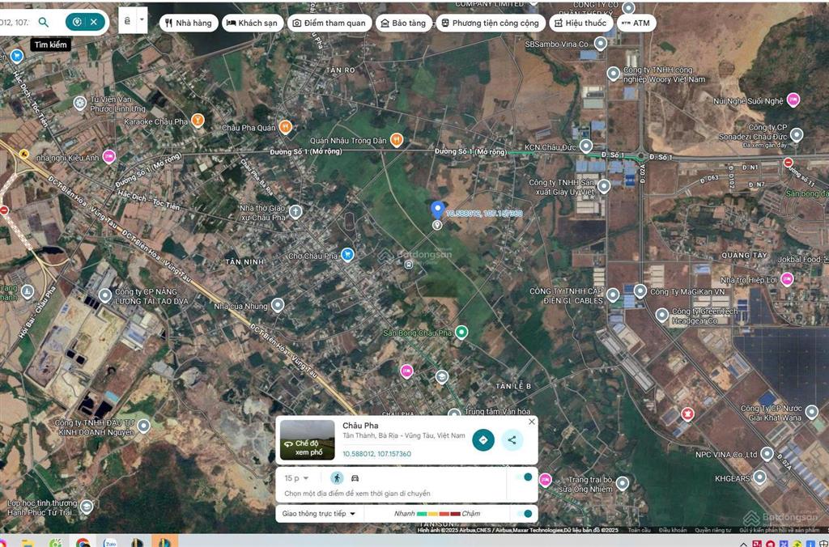Clear the search with the X button
Image resolution: width=829 pixels, height=547 pixels.
(94, 22)
